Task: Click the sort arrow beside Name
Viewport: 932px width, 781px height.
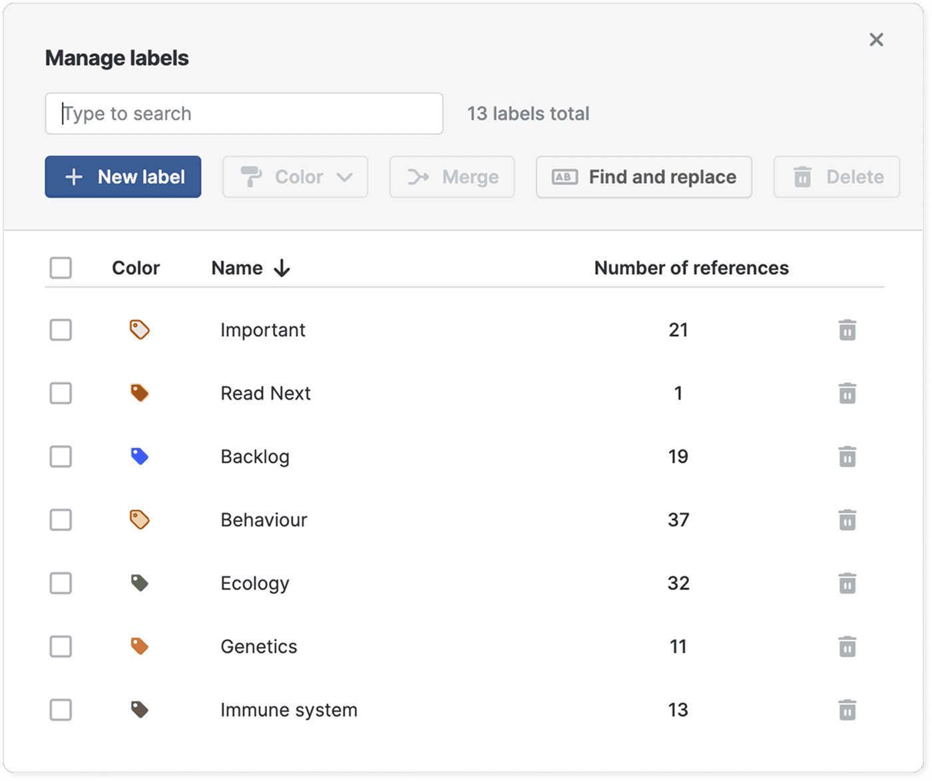Action: 282,268
